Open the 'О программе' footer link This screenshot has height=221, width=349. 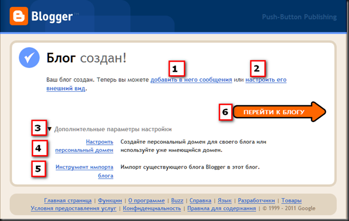tap(146, 200)
